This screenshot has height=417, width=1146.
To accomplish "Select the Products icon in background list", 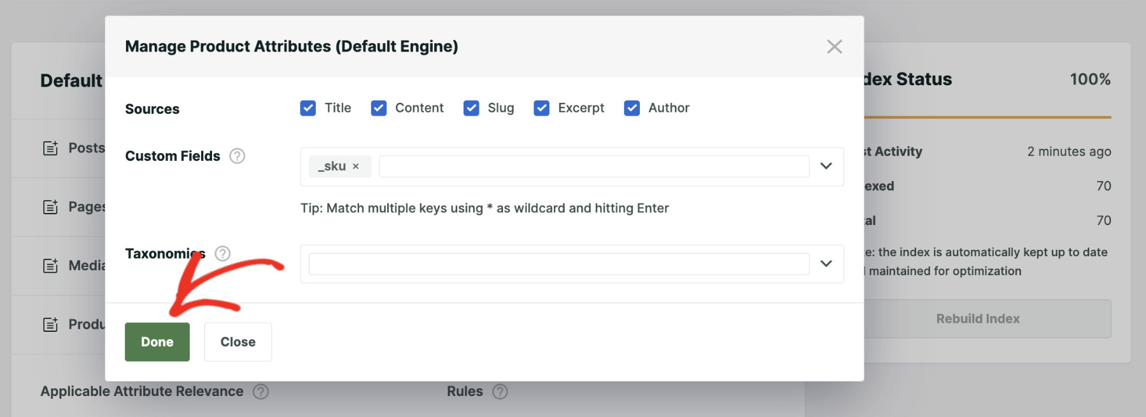I will click(50, 325).
